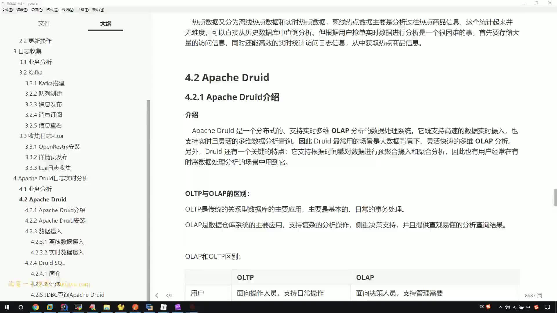557x313 pixels.
Task: Open 4.2.1 Apache Druid介绍 in outline
Action: point(55,210)
